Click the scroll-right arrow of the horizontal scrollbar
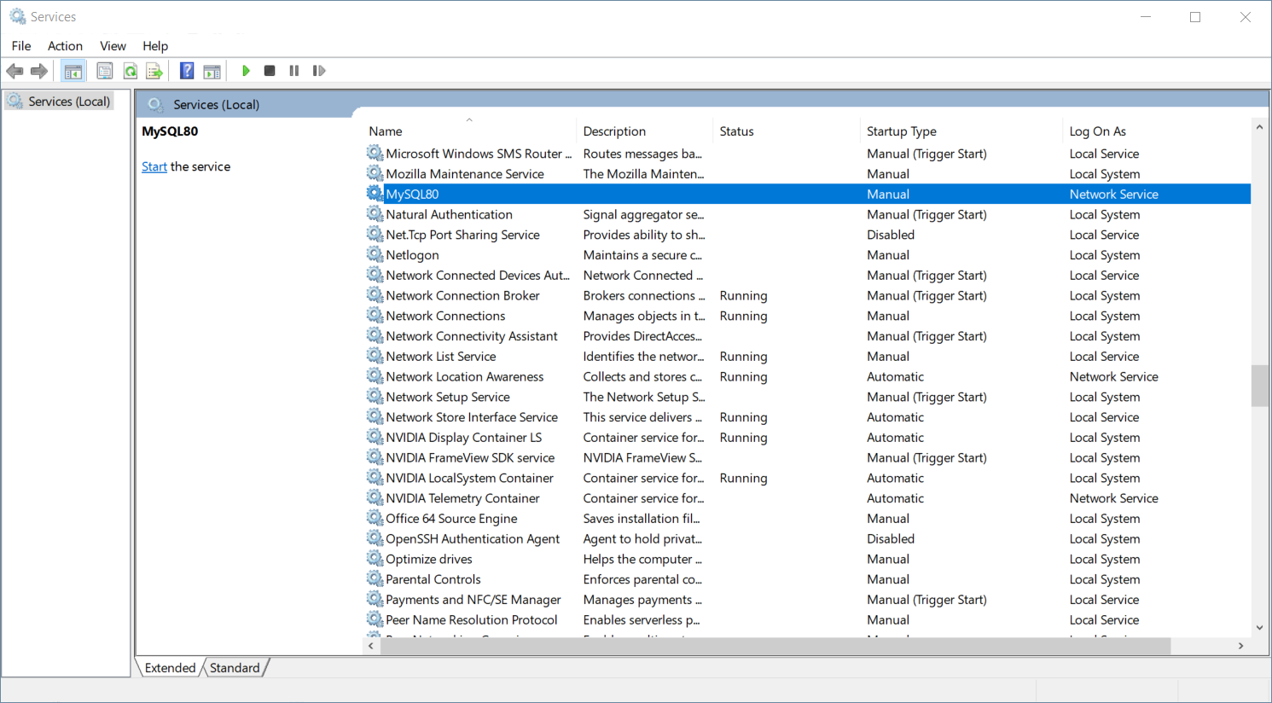Viewport: 1272px width, 703px height. pos(1241,647)
